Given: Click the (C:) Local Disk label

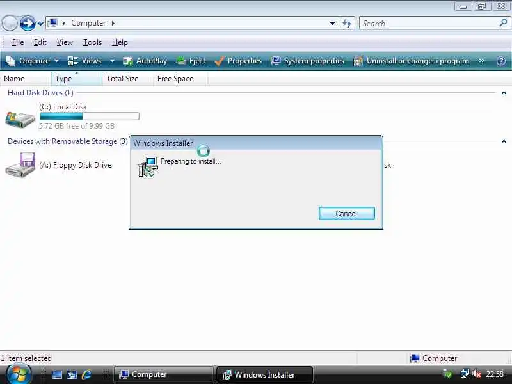Looking at the screenshot, I should coord(63,107).
